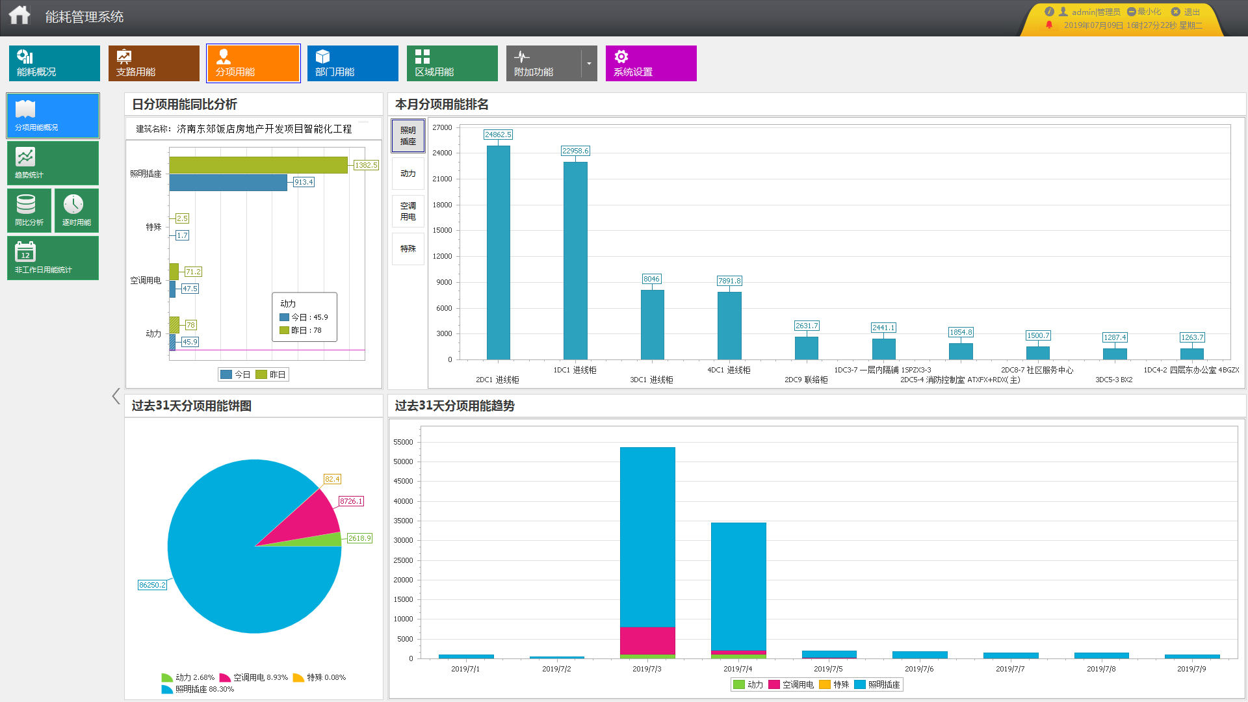Screen dimensions: 1248x702
Task: Switch to 部门用能 menu tab
Action: tap(352, 63)
